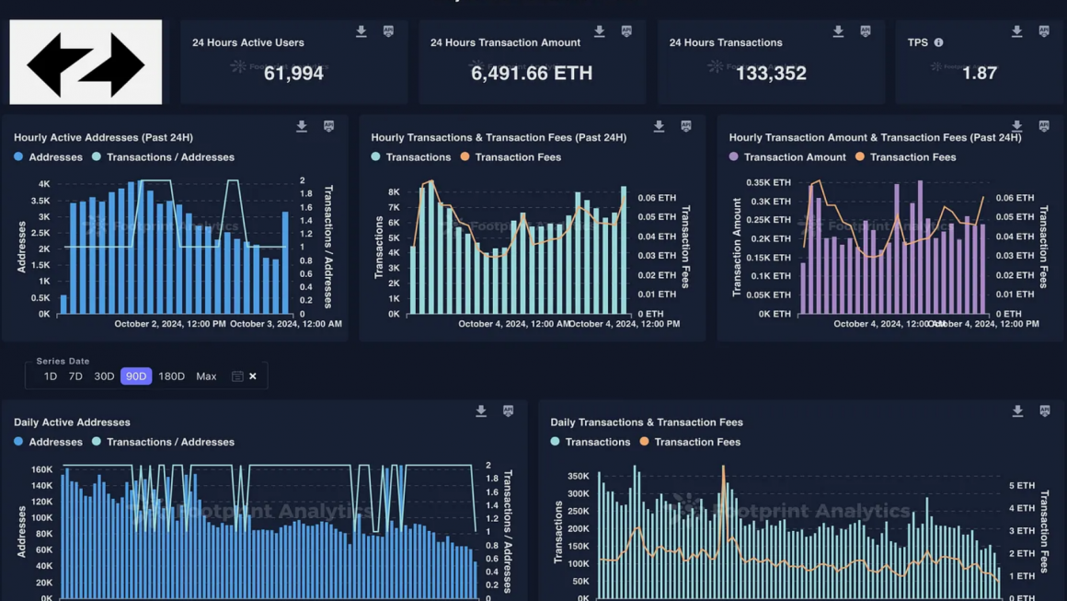Viewport: 1067px width, 601px height.
Task: Click October 2, 2024, 12:00 PM axis label
Action: pyautogui.click(x=170, y=324)
